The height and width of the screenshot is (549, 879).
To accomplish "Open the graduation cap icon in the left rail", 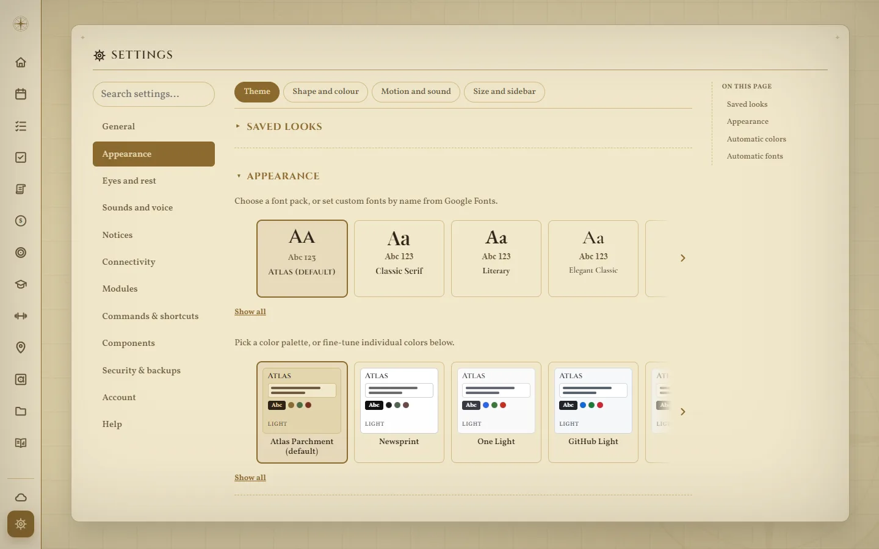I will [21, 284].
